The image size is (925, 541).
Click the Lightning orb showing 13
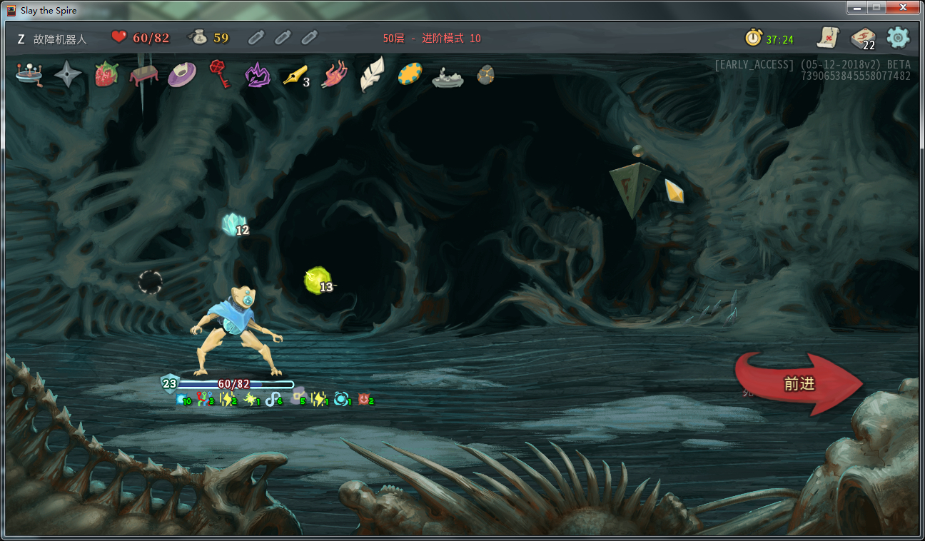click(318, 280)
